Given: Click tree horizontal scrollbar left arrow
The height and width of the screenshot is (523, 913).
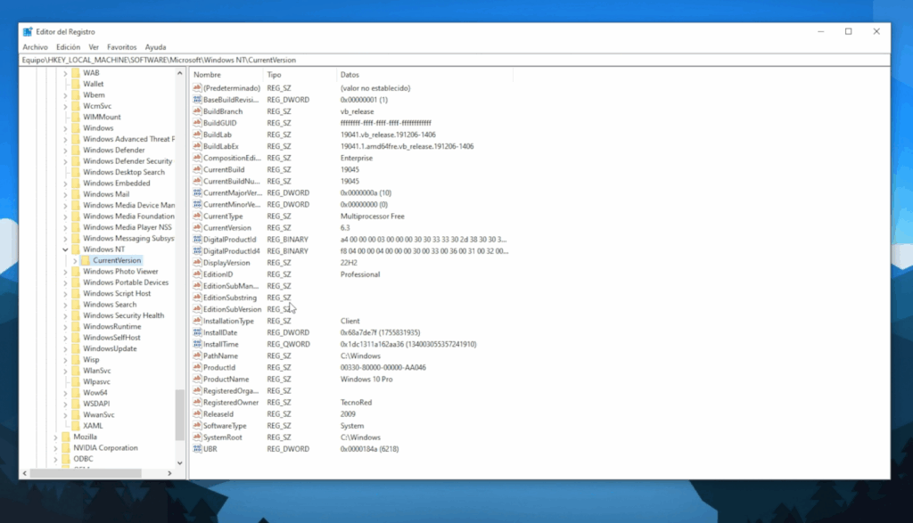Looking at the screenshot, I should coord(24,473).
